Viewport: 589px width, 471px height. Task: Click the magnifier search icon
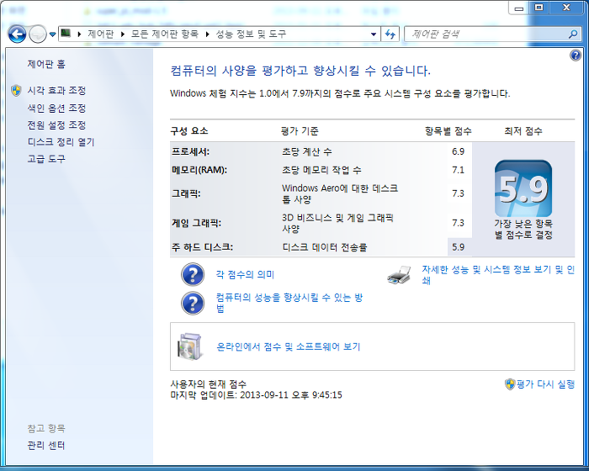point(573,34)
